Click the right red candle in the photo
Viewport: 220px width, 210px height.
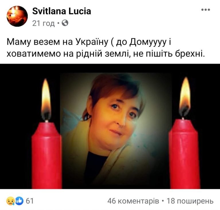184,154
